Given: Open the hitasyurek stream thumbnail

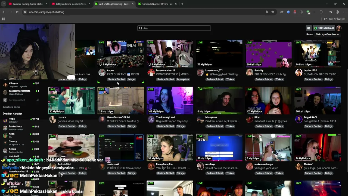Looking at the screenshot, I should (x=219, y=100).
